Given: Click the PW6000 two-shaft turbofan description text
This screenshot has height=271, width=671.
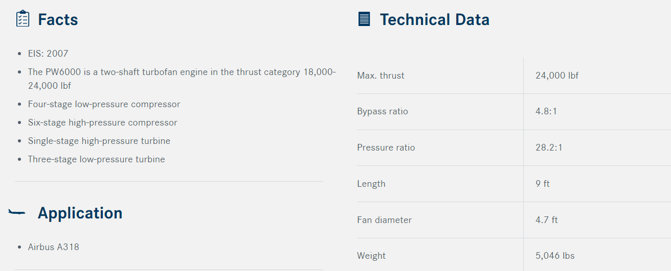Looking at the screenshot, I should pyautogui.click(x=182, y=79).
